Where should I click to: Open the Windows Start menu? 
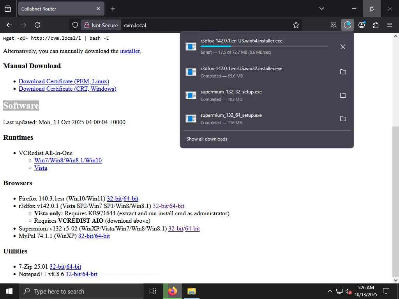click(x=9, y=291)
